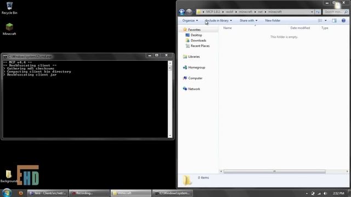Select Favorites in the navigation pane
This screenshot has width=351, height=197.
(x=194, y=30)
